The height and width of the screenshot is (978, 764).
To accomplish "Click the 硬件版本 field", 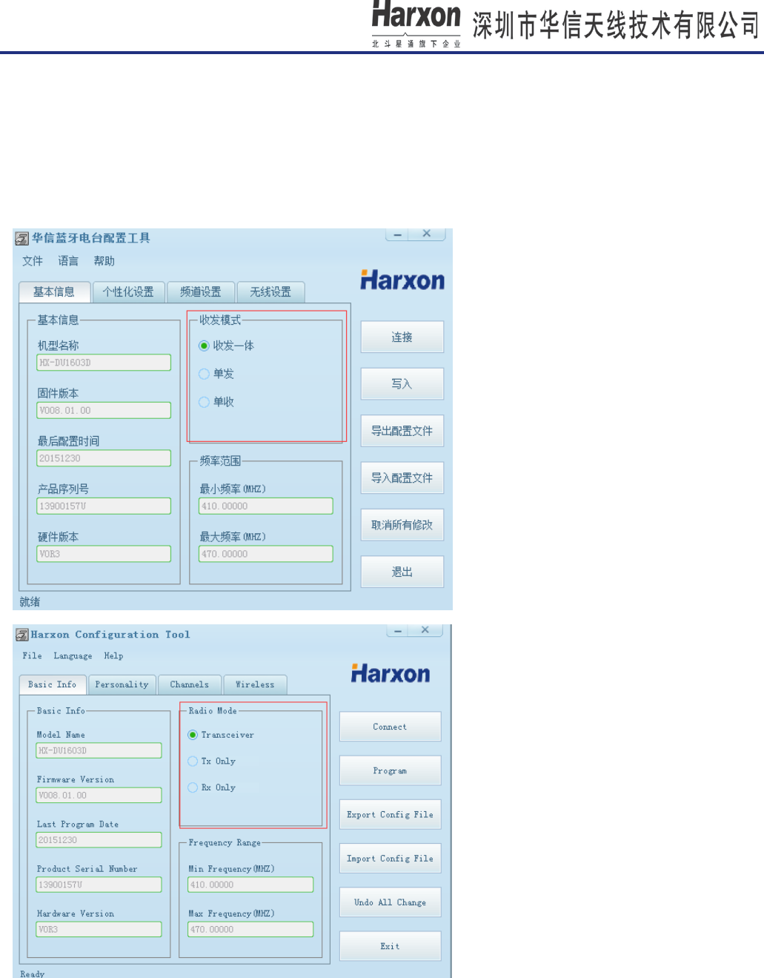I will [x=104, y=554].
